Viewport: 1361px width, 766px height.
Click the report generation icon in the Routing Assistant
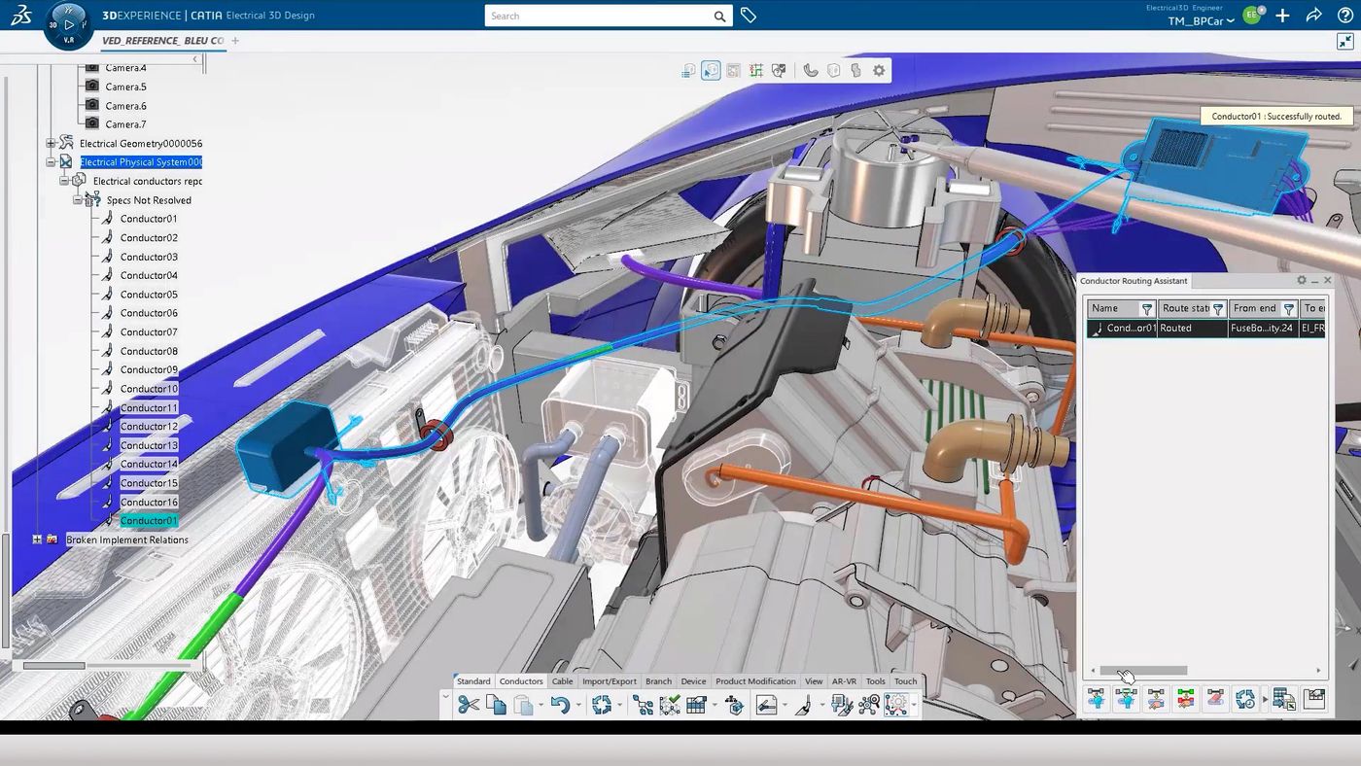[1314, 698]
